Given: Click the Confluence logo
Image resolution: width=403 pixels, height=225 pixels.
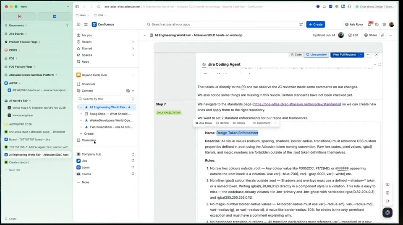Looking at the screenshot, I should (103, 24).
